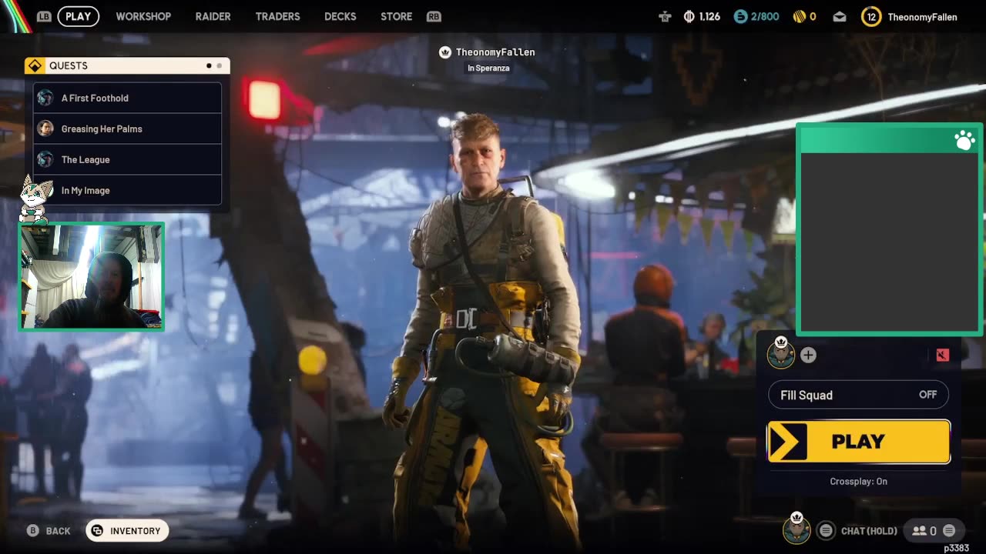
Task: Click the QUESTS panel header
Action: tap(127, 66)
